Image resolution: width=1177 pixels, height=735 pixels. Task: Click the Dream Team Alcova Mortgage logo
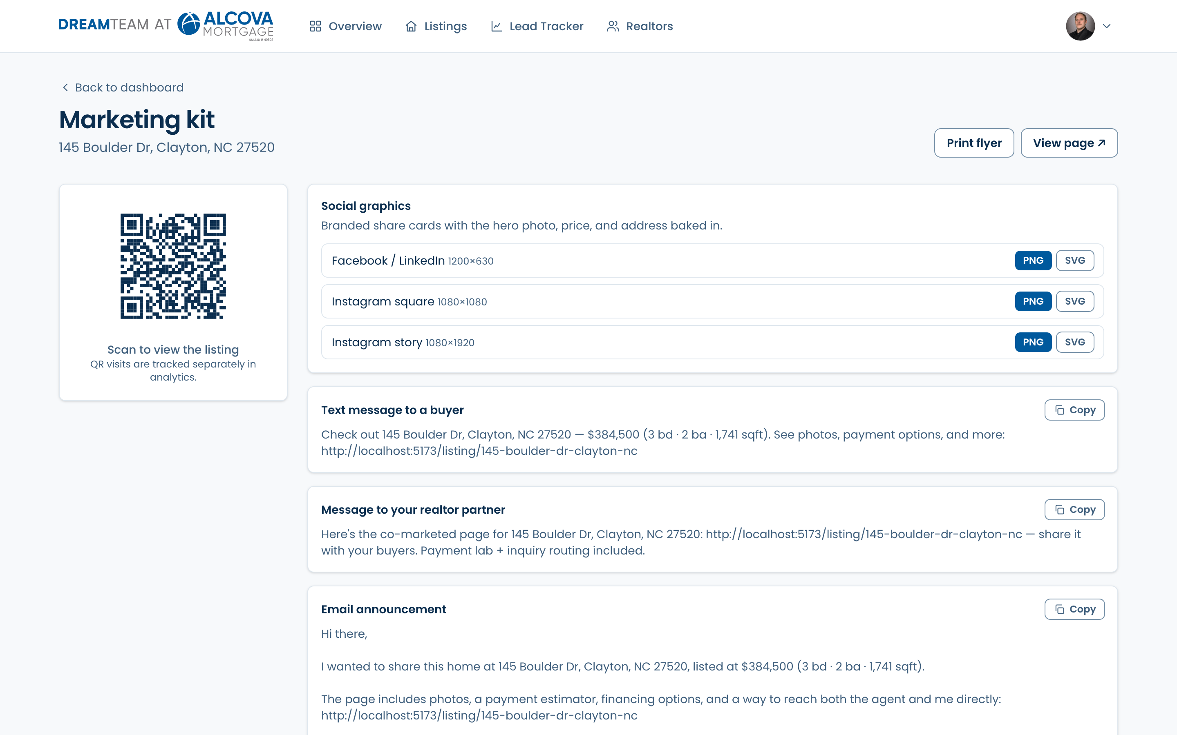[x=166, y=26]
